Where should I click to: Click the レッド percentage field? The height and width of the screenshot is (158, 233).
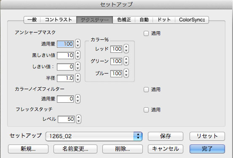pos(116,49)
